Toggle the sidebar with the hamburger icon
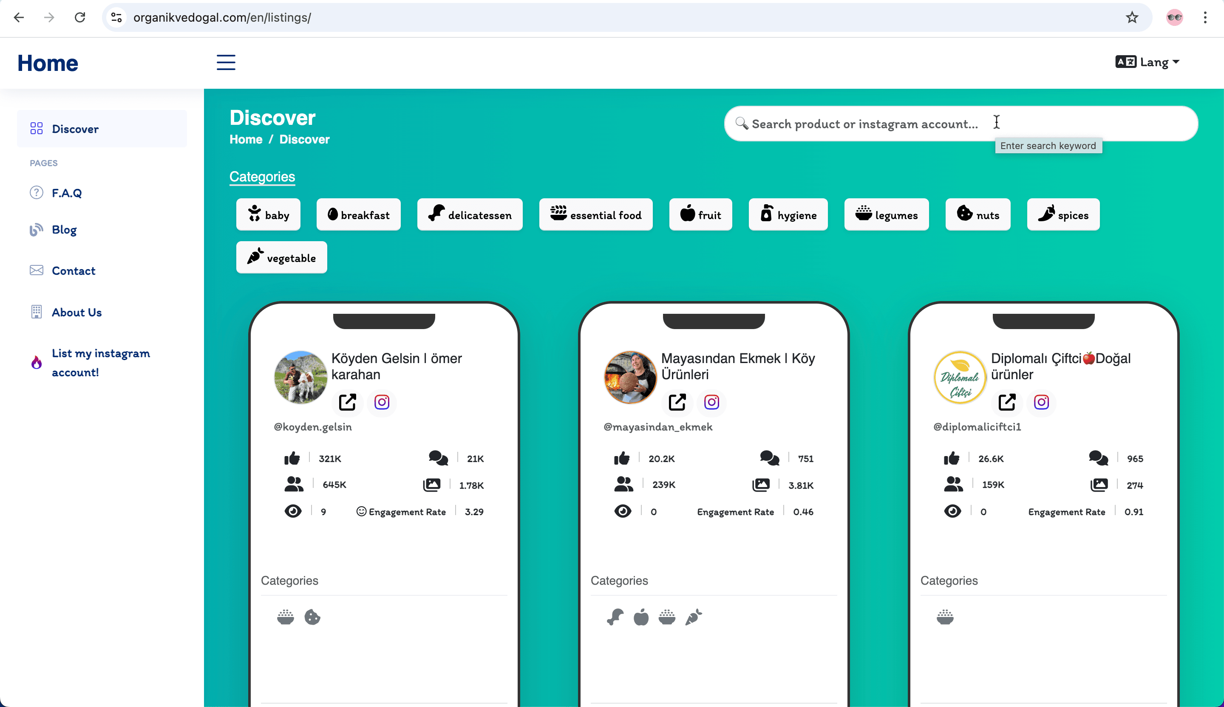The image size is (1224, 707). [226, 62]
